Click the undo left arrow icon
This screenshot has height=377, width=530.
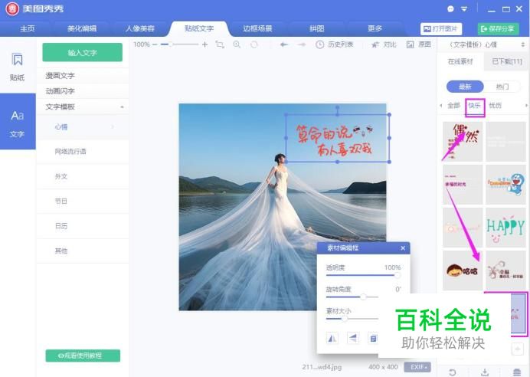click(284, 44)
